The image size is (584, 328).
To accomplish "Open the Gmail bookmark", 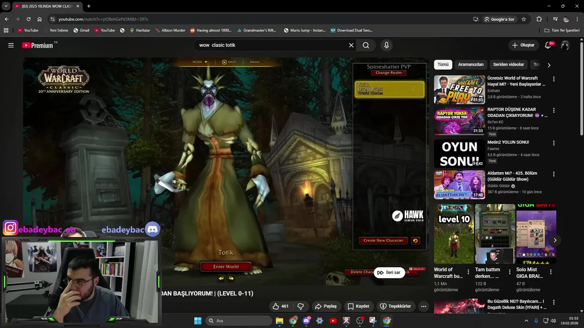I will [x=81, y=30].
